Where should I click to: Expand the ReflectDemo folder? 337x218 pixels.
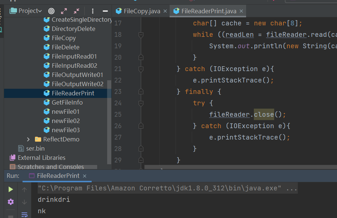[28, 139]
